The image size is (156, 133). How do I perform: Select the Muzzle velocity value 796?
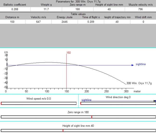coord(140,9)
